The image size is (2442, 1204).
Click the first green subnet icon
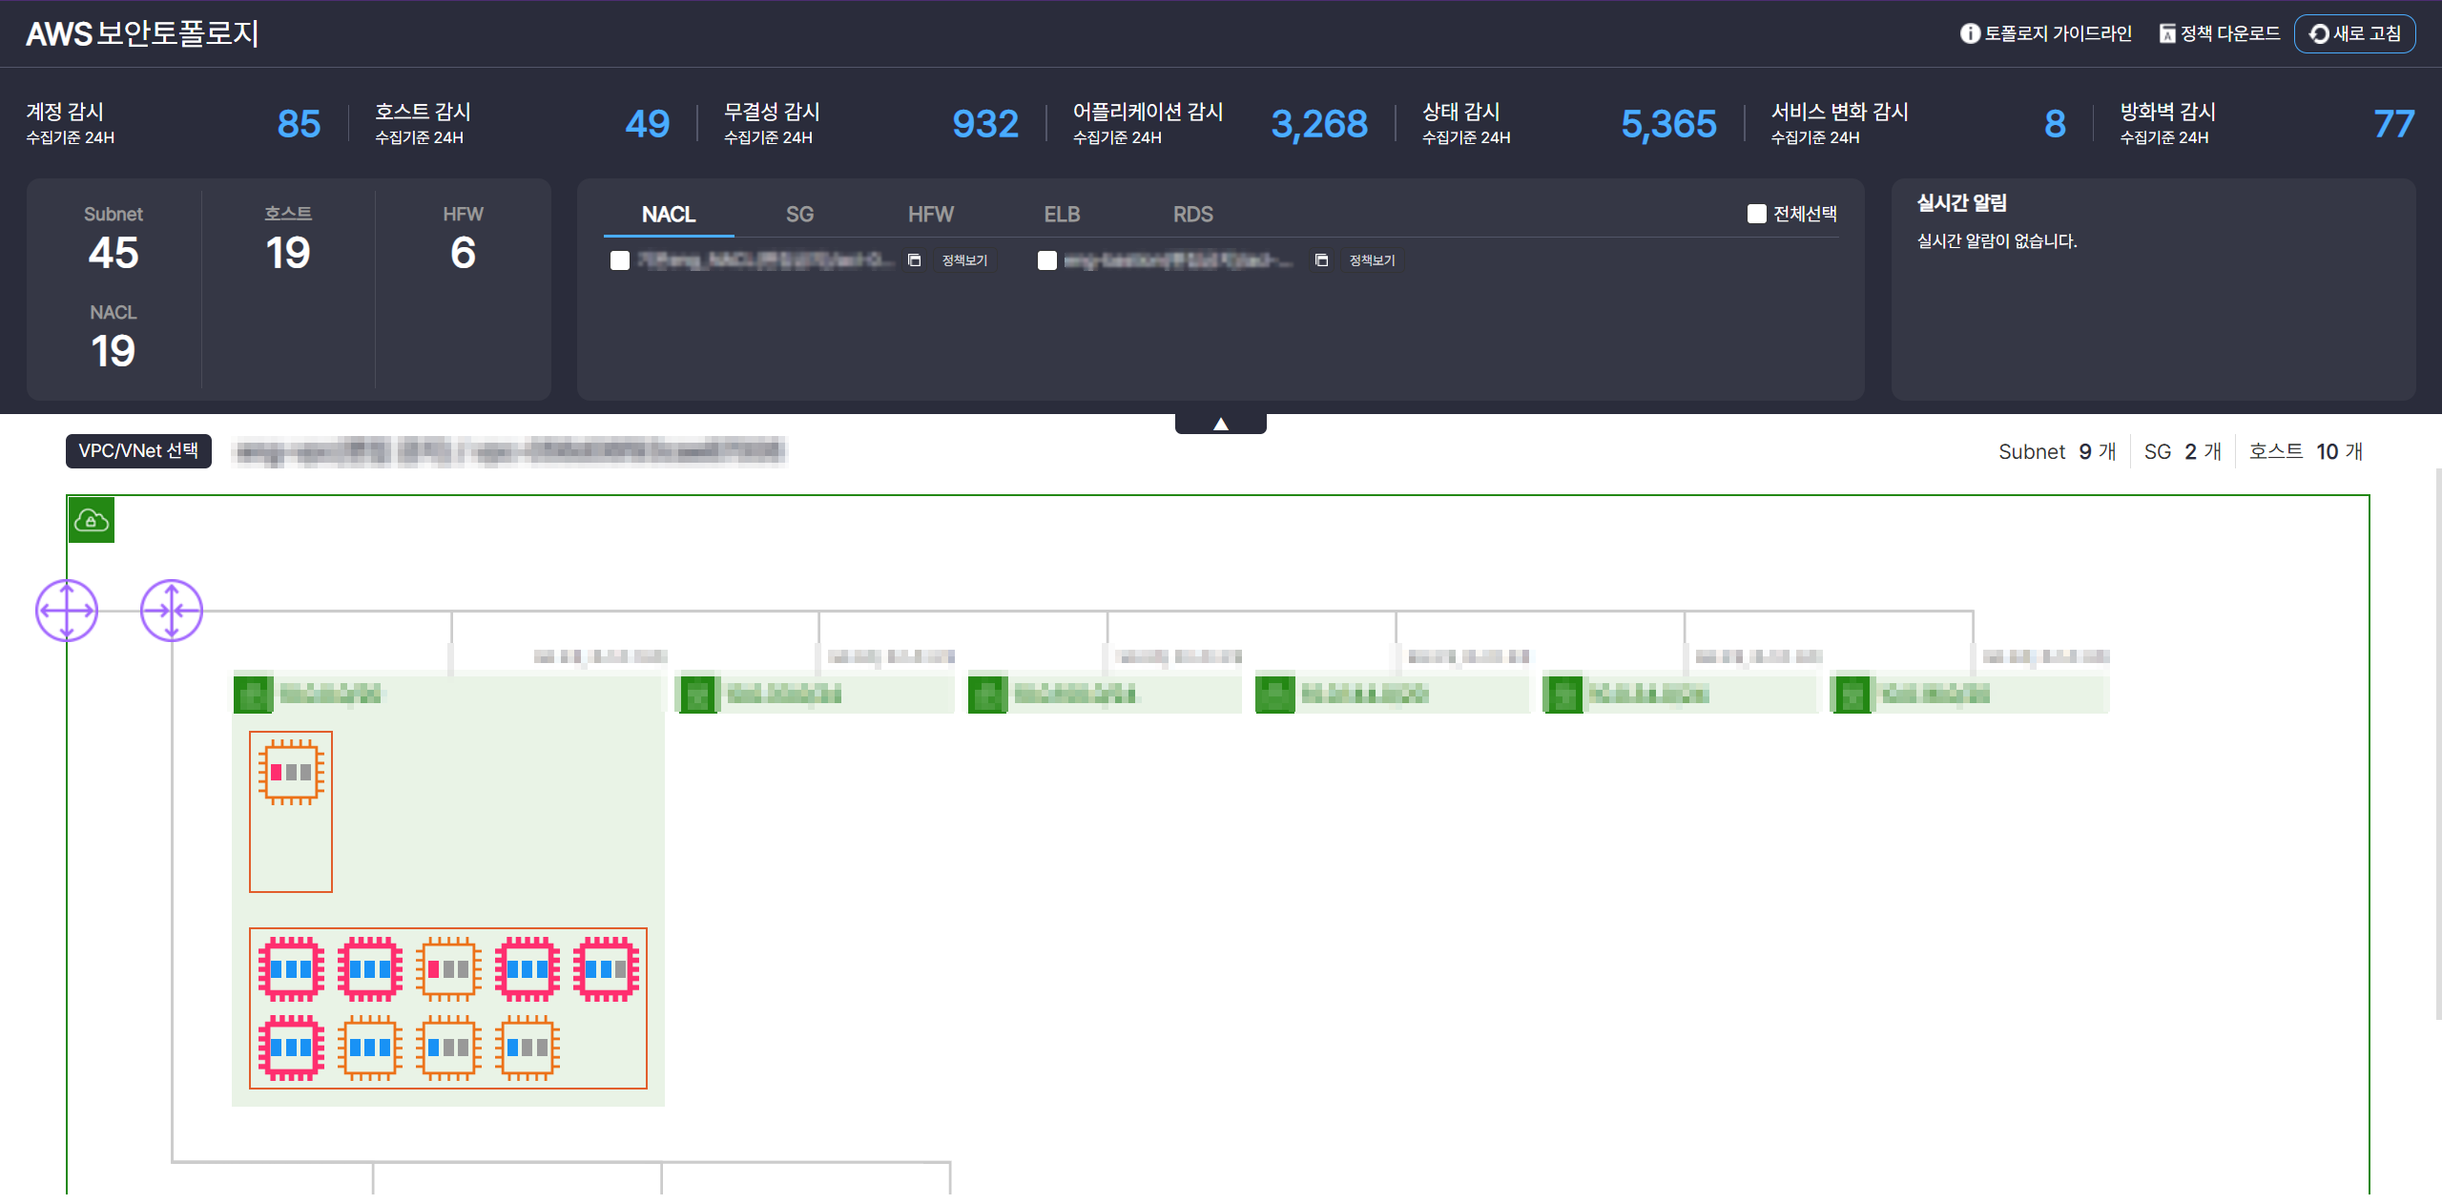tap(254, 695)
